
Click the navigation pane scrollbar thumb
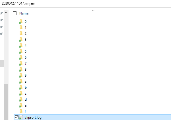2,63
